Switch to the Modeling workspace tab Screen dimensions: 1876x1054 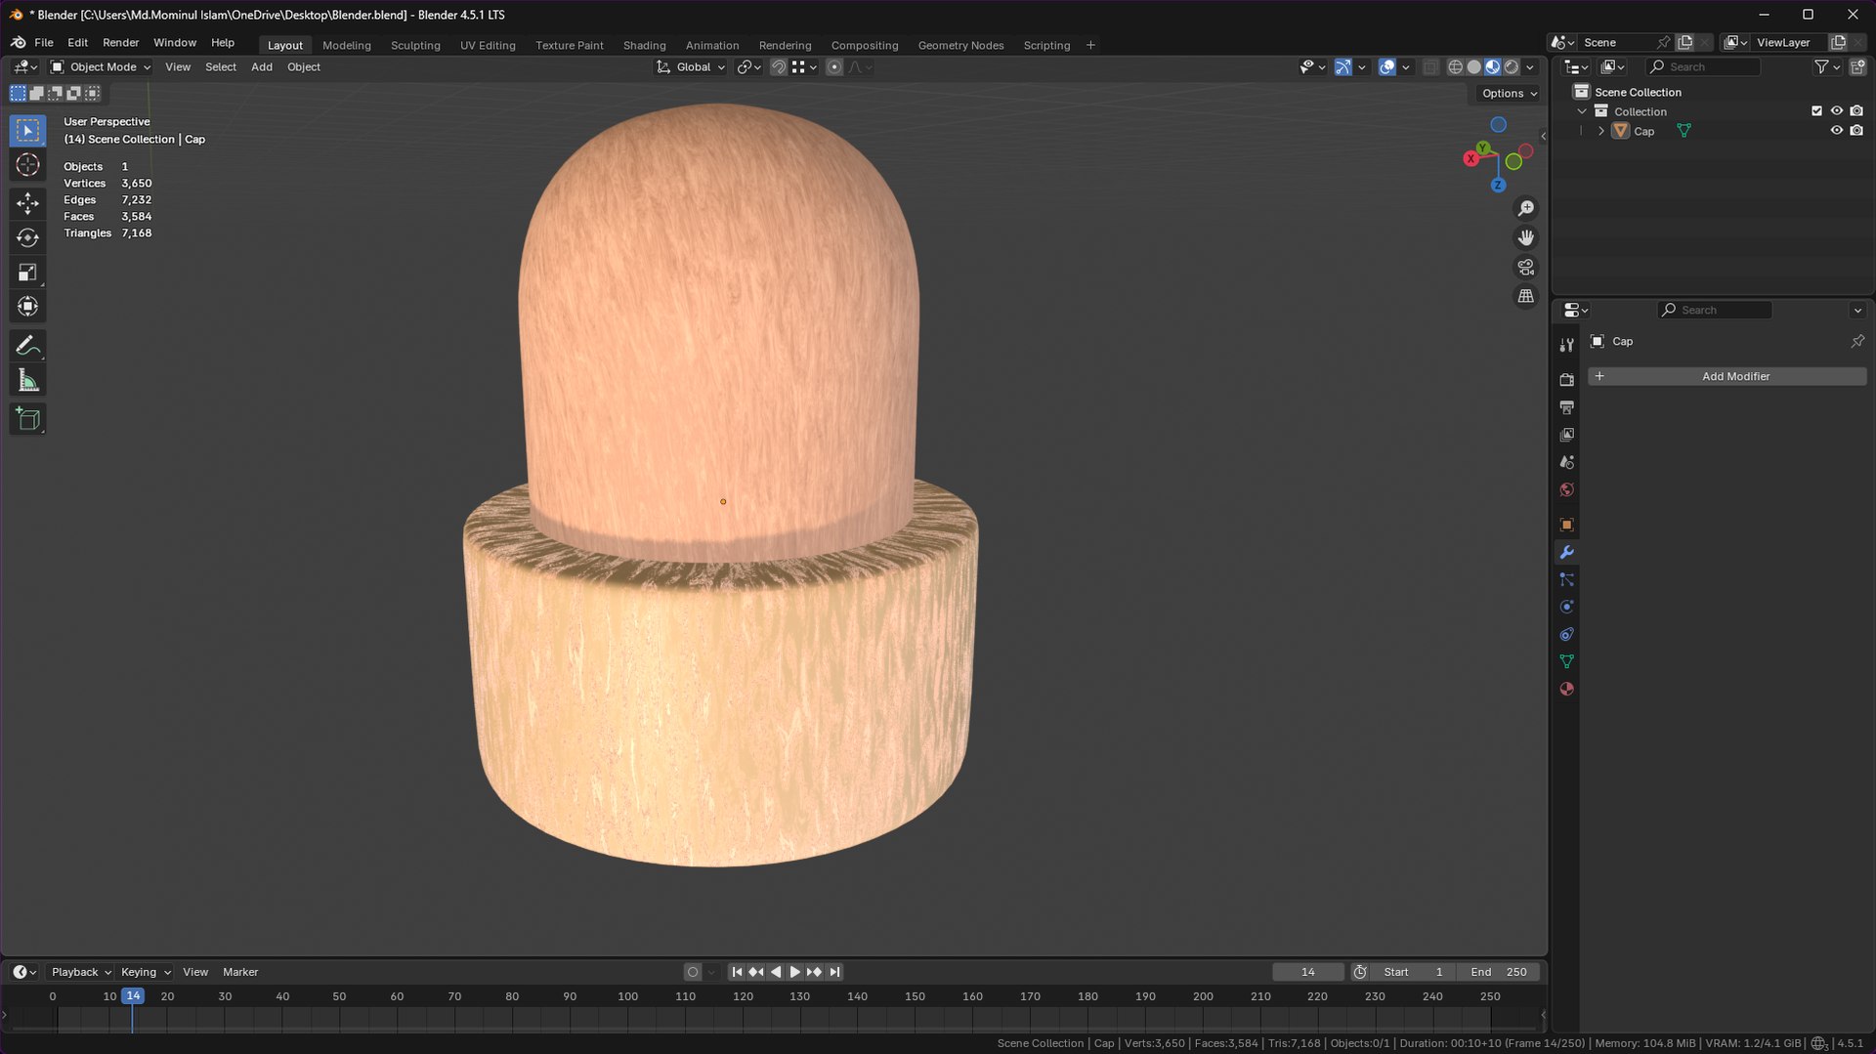[x=347, y=45]
